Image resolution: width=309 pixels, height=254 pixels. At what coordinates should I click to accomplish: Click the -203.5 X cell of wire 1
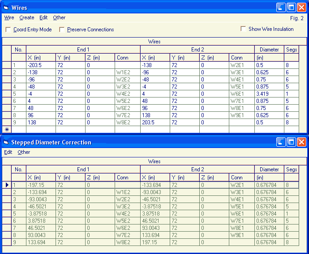click(x=41, y=65)
